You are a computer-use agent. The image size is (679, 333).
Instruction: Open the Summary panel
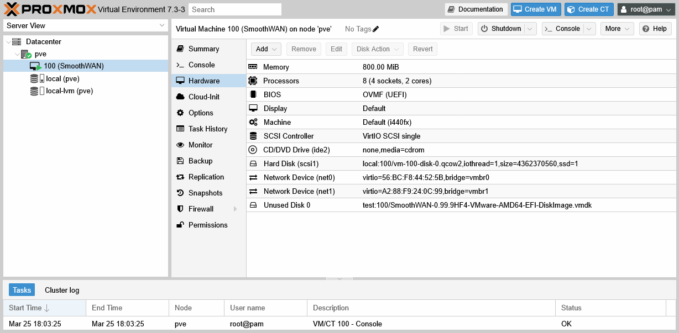204,49
